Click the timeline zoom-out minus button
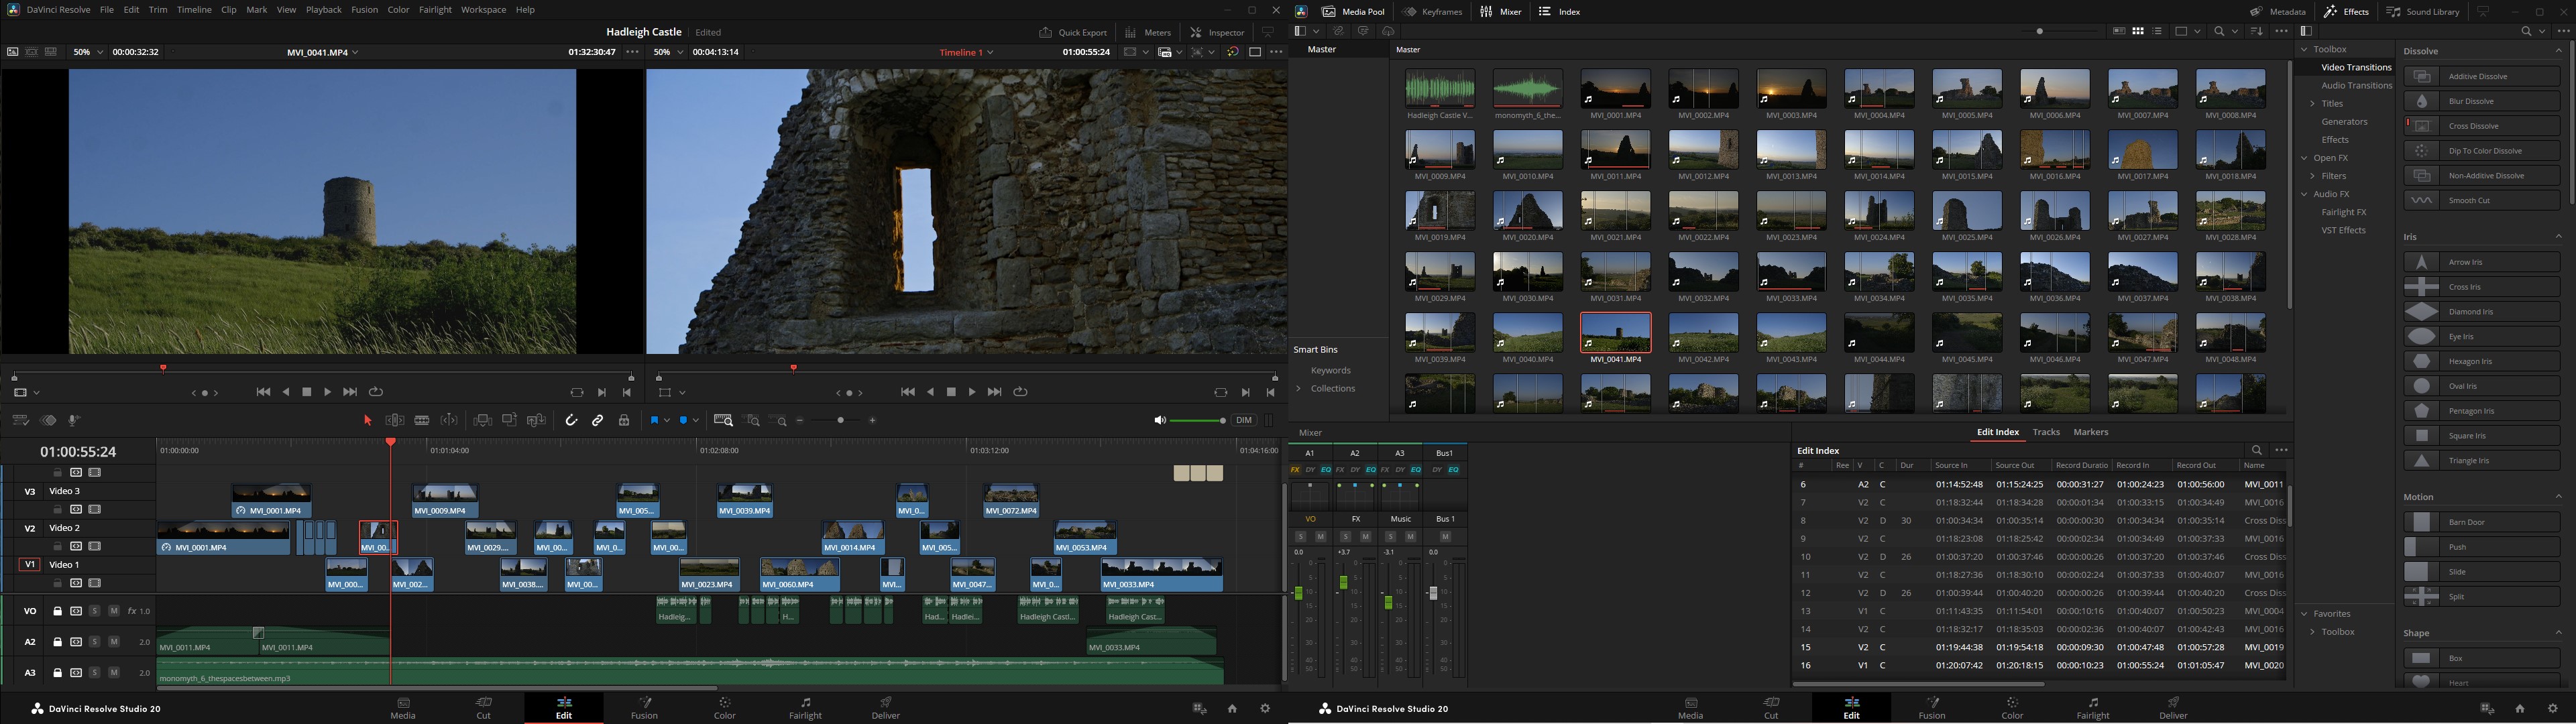The image size is (2576, 724). [x=800, y=421]
